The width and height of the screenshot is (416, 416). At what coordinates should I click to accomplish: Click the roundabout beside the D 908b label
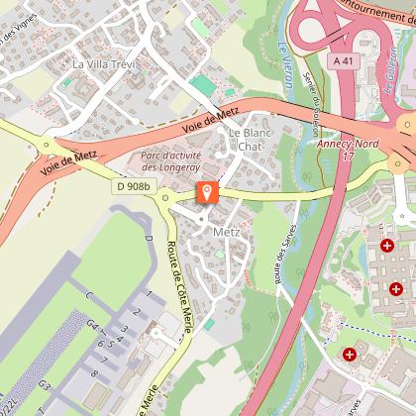pos(165,198)
